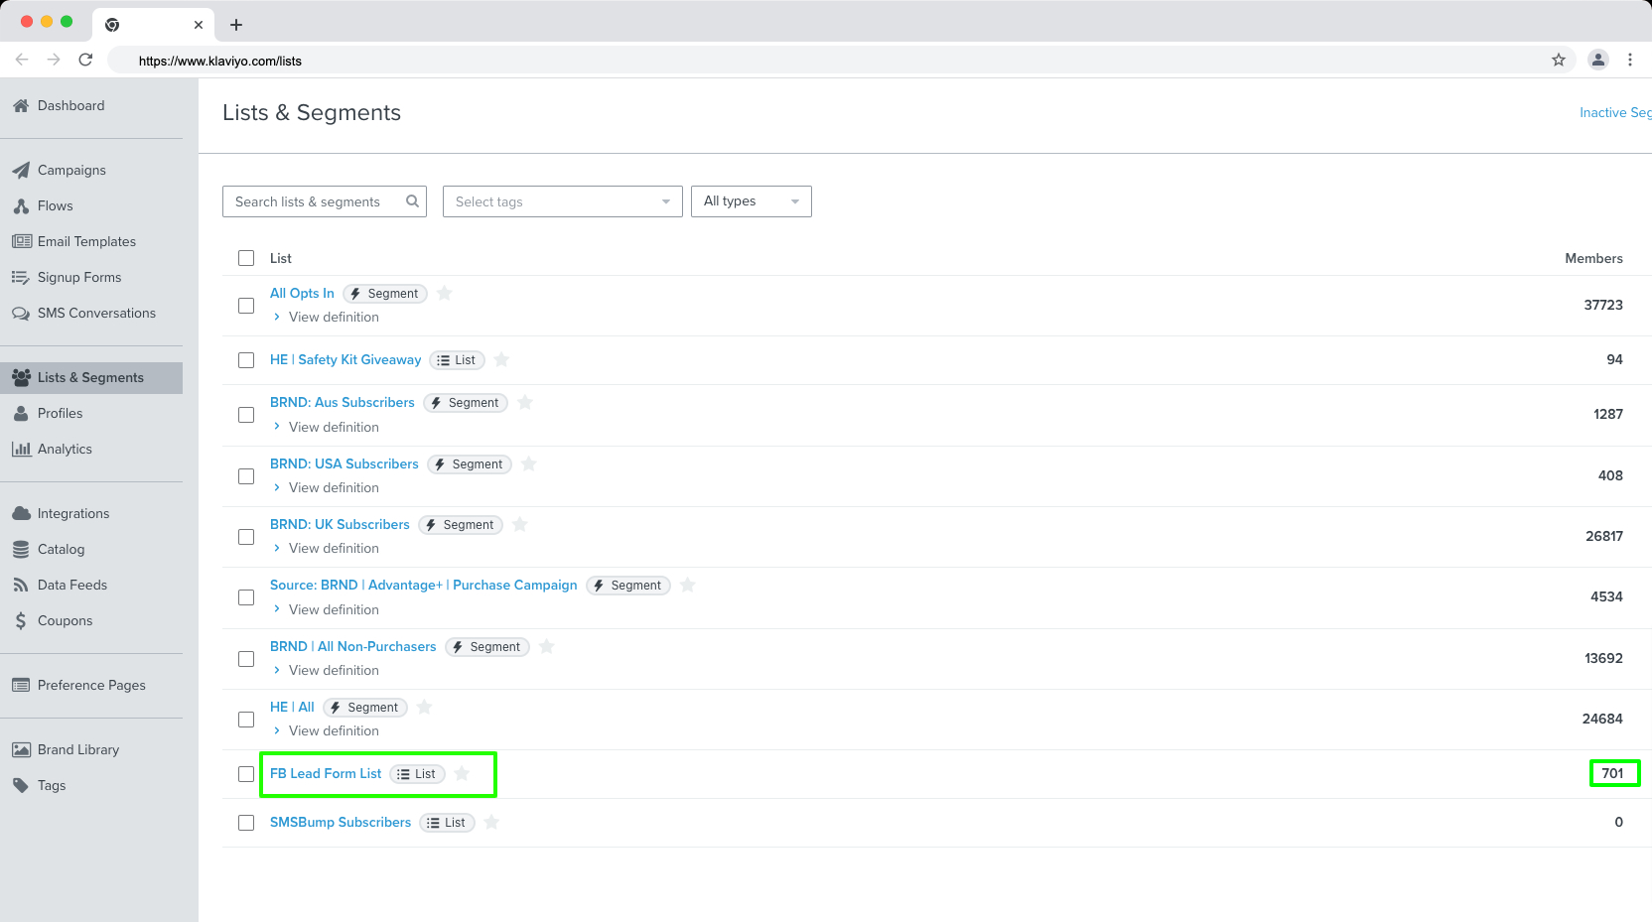This screenshot has height=922, width=1652.
Task: Star the HE | All segment
Action: pos(424,707)
